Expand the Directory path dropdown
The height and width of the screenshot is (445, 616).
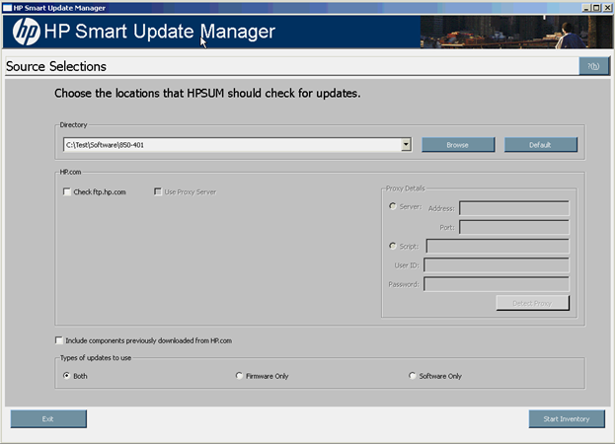406,145
